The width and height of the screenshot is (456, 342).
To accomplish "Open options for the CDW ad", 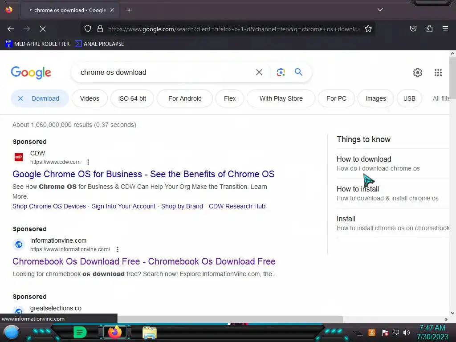I will pos(88,162).
